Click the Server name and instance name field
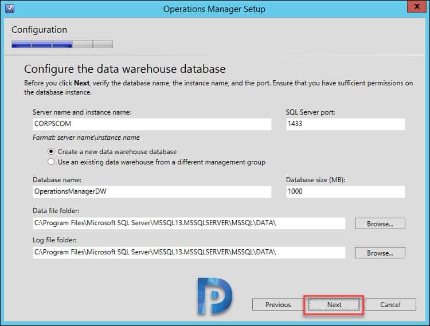The width and height of the screenshot is (430, 326). point(152,124)
